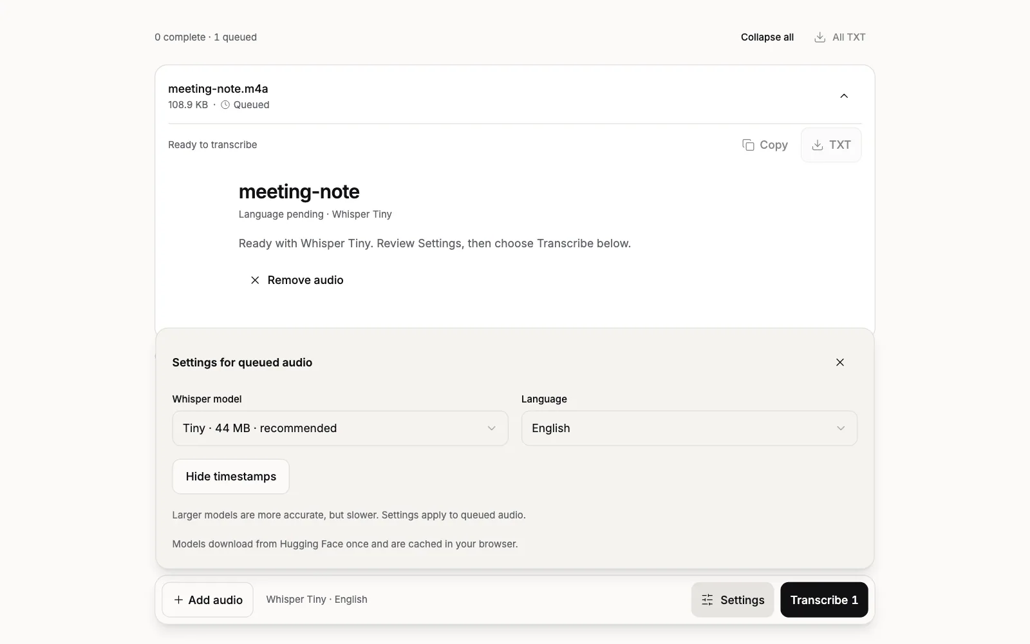This screenshot has height=644, width=1030.
Task: Download transcript via the card's TXT button
Action: point(831,145)
